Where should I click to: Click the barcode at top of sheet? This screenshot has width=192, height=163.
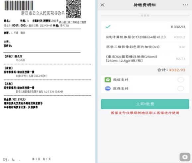coord(19,6)
